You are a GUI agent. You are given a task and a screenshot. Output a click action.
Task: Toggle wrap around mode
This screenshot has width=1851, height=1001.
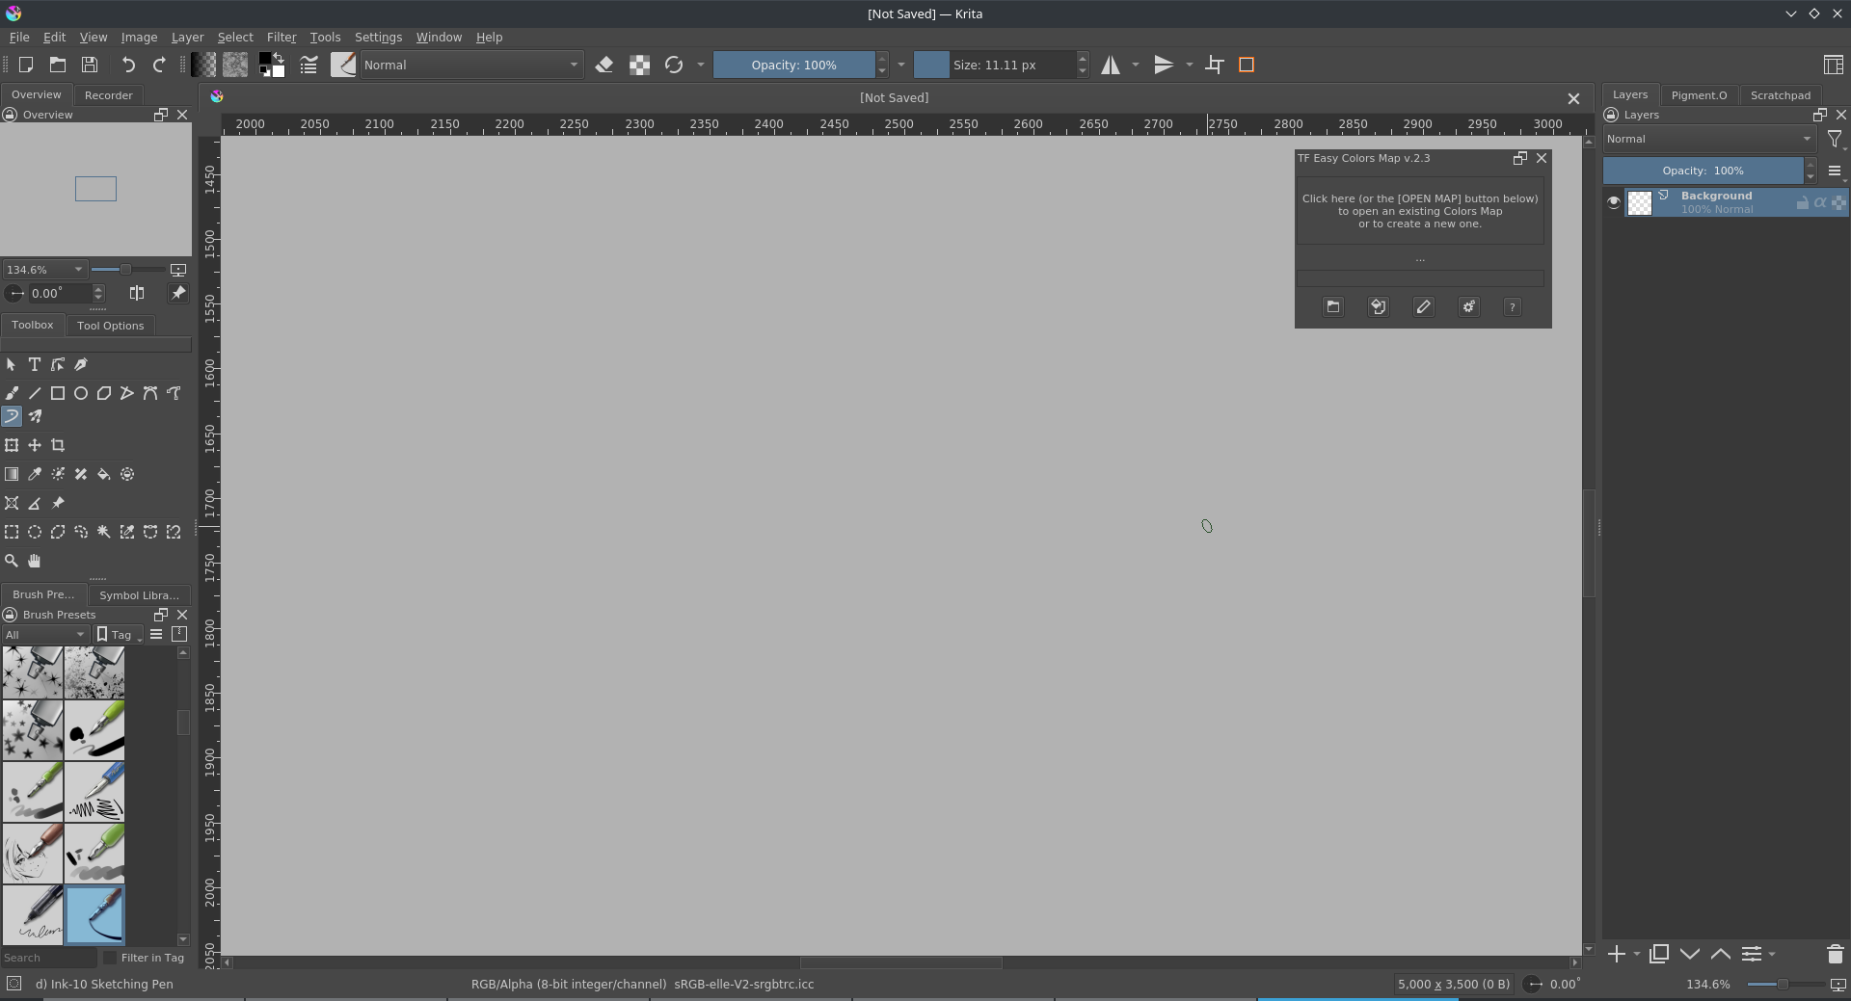pyautogui.click(x=1215, y=65)
